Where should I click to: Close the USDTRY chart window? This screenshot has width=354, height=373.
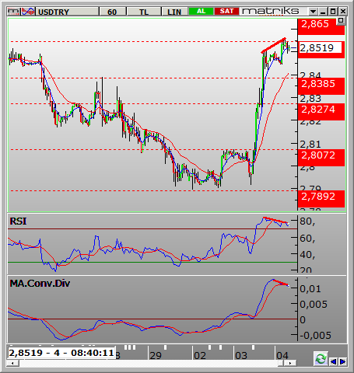[x=343, y=12]
